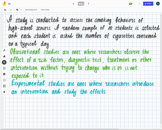Open the frame bar thumbnail
Screen dimensions: 162x130
coord(81,4)
